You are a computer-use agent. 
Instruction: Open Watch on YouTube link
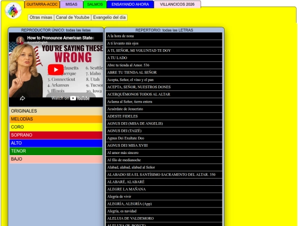tap(70, 98)
